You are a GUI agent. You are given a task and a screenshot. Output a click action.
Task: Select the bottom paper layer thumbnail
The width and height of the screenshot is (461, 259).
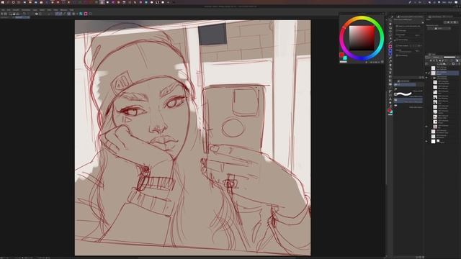[x=434, y=141]
